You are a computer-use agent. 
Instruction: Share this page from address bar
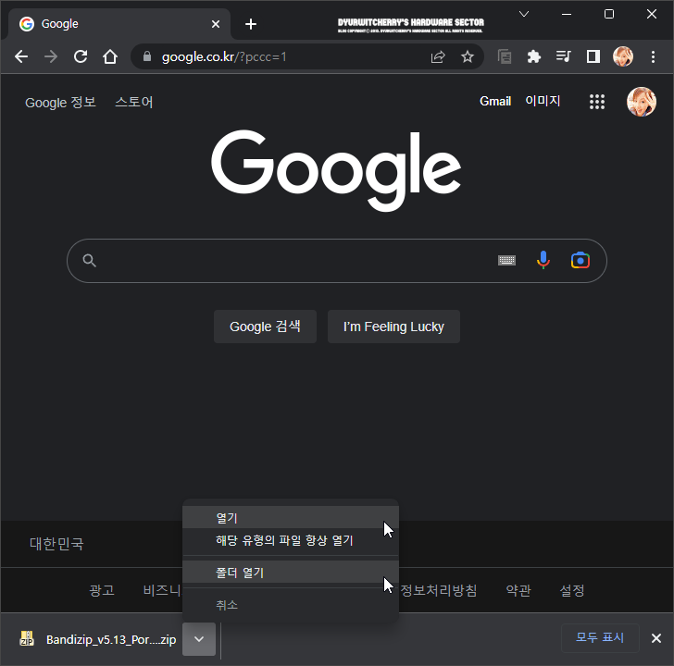point(438,56)
